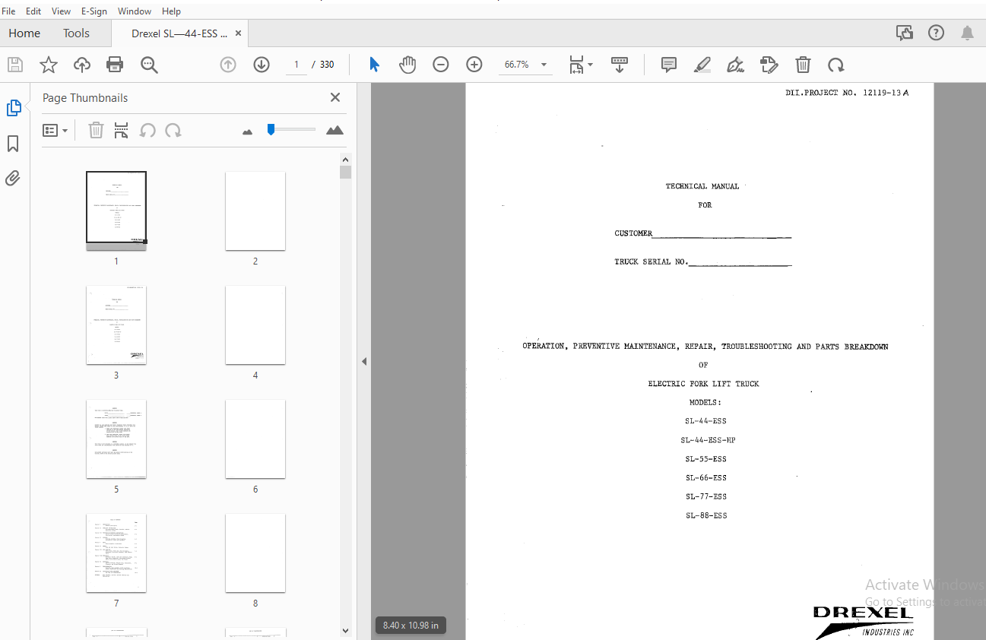Screen dimensions: 986x640
Task: Close the Drexel document tab
Action: tap(238, 33)
